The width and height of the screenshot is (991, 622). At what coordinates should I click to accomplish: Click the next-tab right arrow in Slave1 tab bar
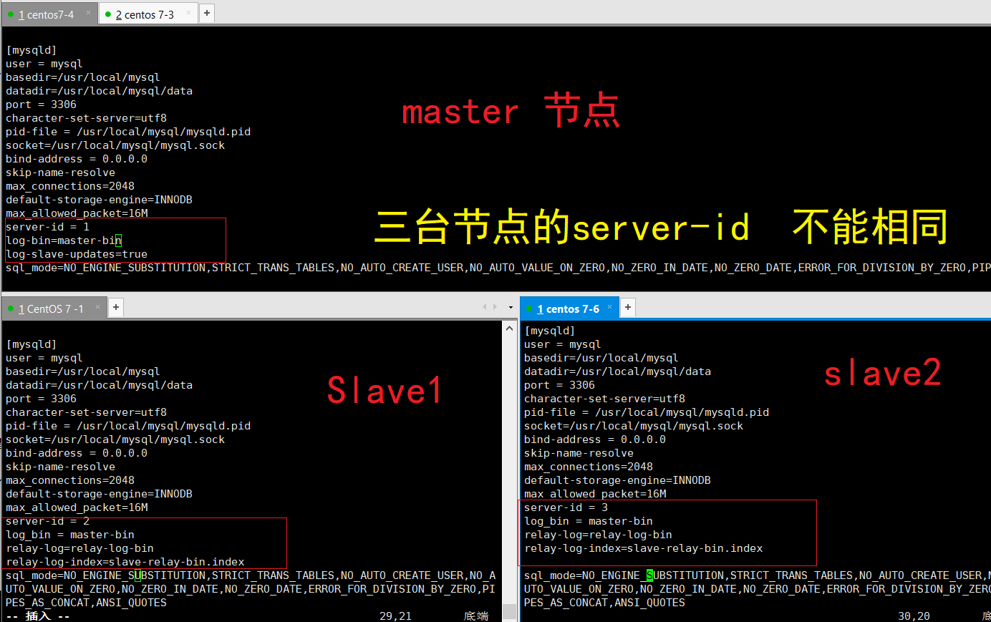[x=495, y=306]
